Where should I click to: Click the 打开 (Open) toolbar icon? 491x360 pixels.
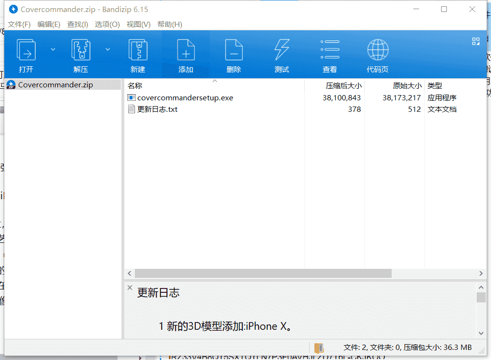click(26, 50)
